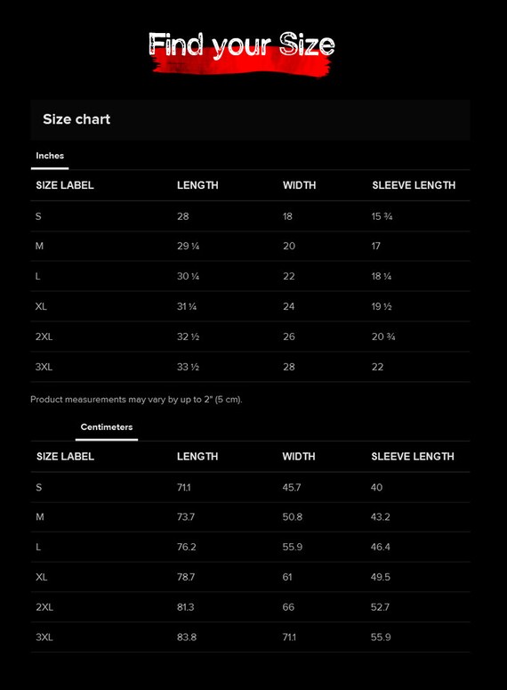Click the 50.8 width value
507x690 pixels.
click(x=292, y=517)
